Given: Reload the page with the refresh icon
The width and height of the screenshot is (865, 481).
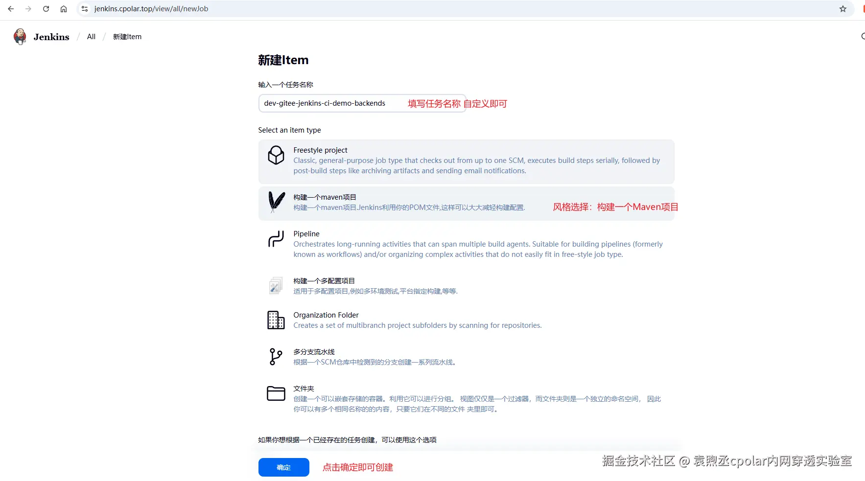Looking at the screenshot, I should tap(46, 9).
